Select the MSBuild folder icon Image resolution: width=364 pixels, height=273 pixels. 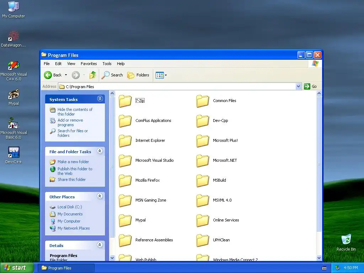203,180
